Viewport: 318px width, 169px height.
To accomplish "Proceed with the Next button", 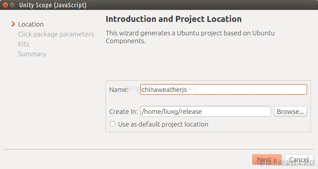I will coord(267,159).
